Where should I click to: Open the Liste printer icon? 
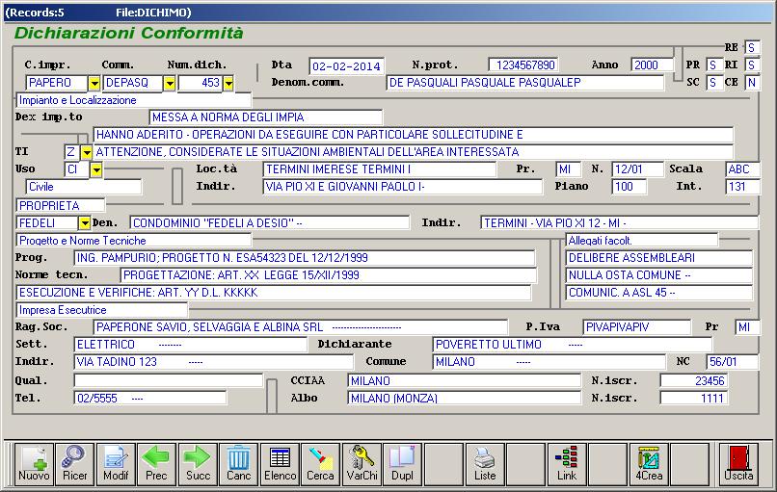tap(485, 463)
